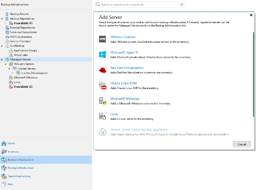This screenshot has height=190, width=265.
Task: Select External Repositories in tree
Action: click(x=23, y=28)
